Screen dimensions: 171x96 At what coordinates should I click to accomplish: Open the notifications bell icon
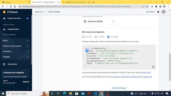(x=158, y=12)
